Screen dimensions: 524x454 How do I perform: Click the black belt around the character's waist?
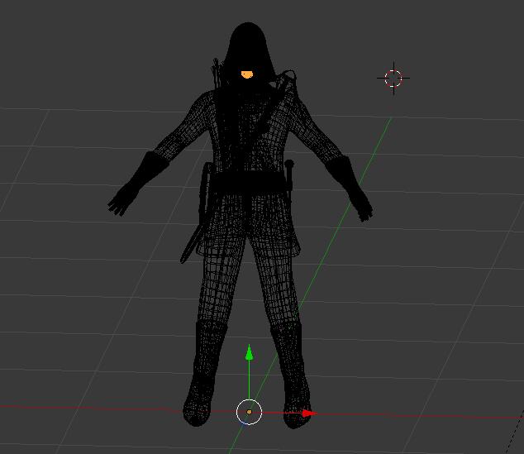249,183
